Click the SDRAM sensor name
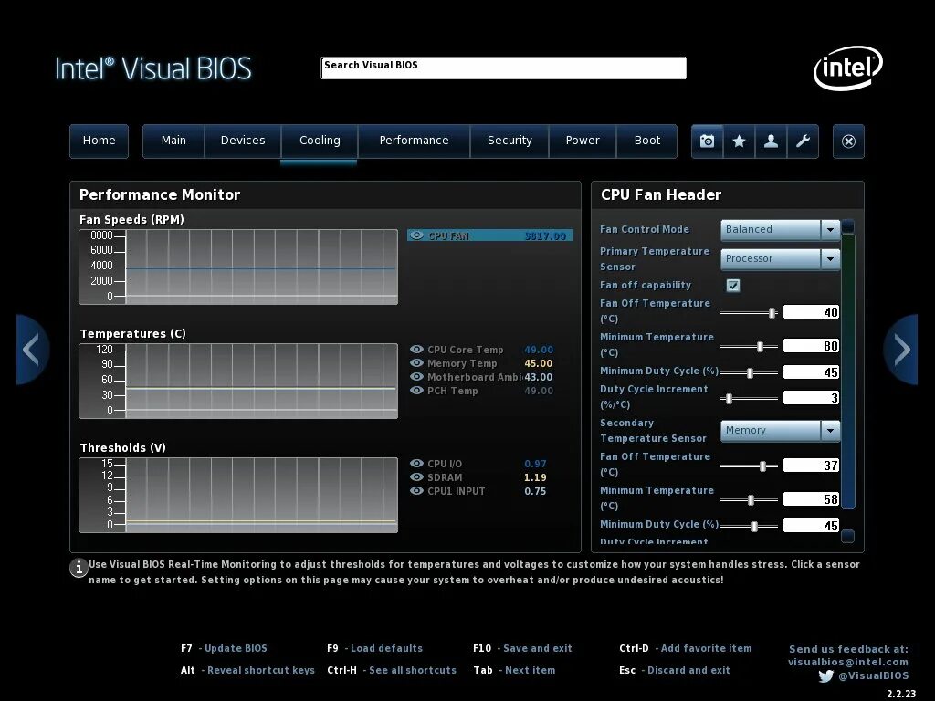 click(445, 477)
